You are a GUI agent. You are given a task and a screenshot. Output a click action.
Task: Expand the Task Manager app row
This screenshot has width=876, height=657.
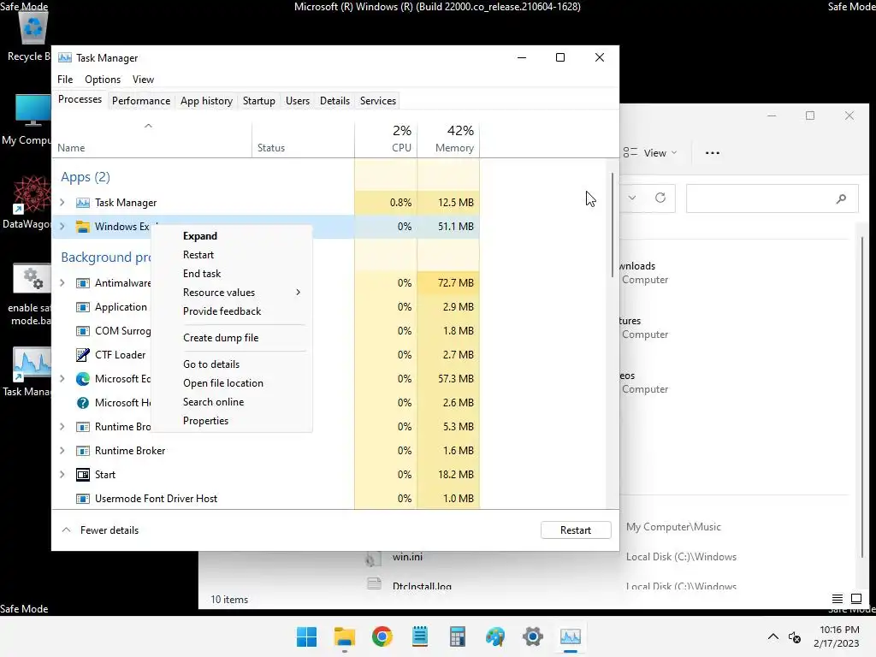coord(62,202)
